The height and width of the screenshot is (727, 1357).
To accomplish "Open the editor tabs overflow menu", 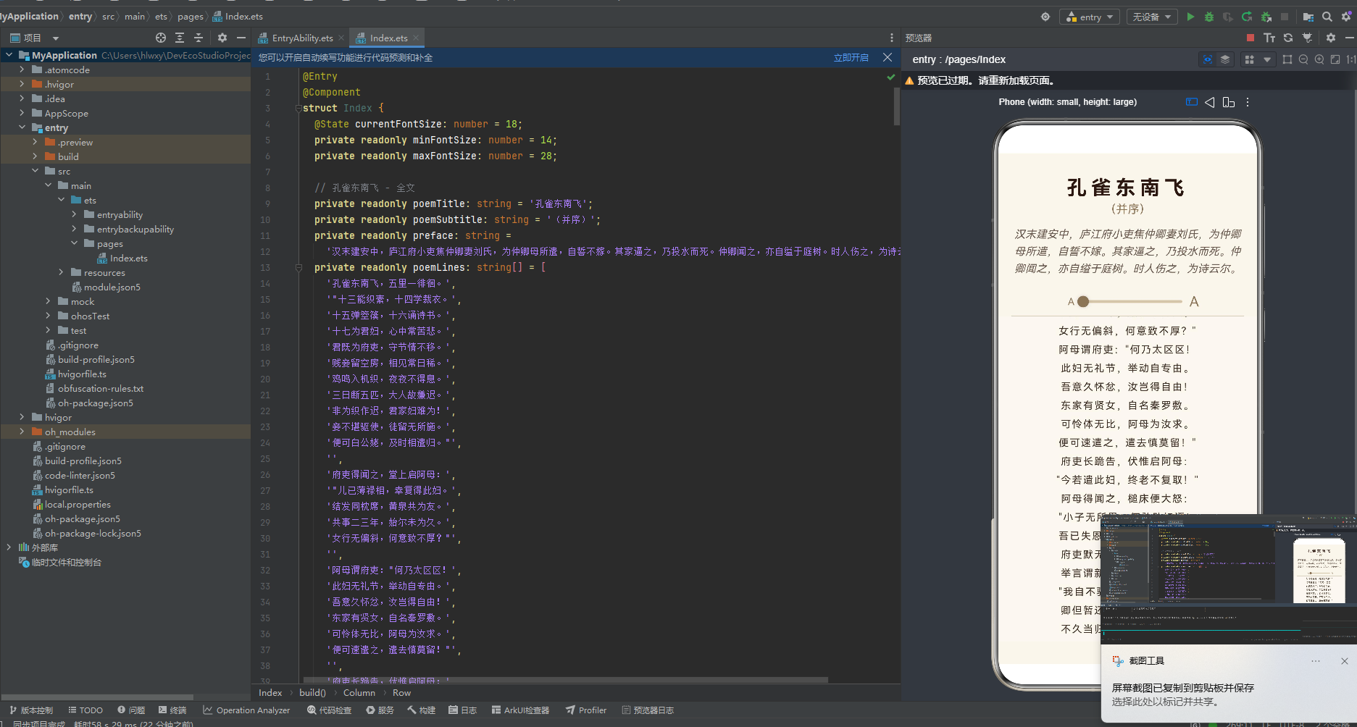I will pos(892,38).
